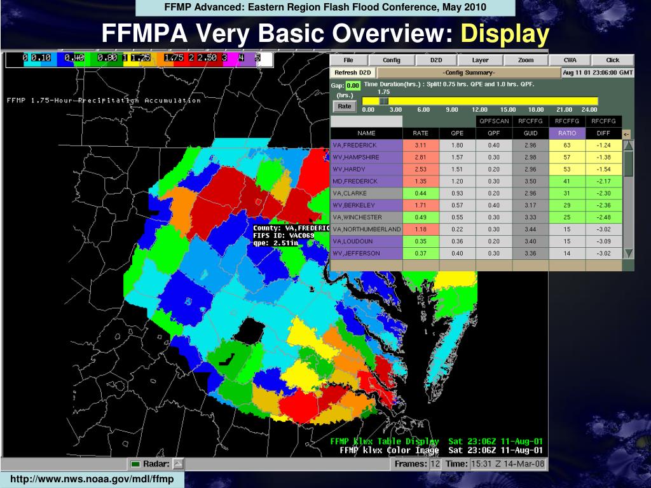Click the table vertical scrollbar thumb

pos(628,164)
